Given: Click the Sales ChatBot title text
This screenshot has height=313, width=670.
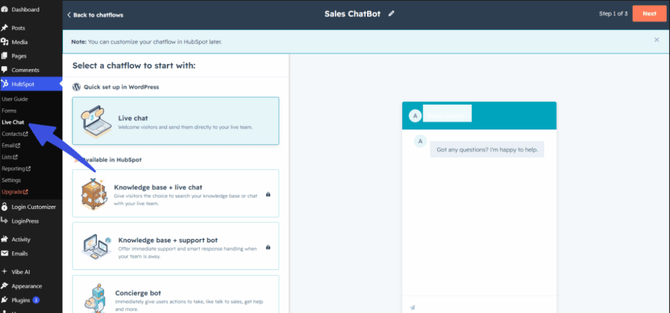Looking at the screenshot, I should point(353,14).
